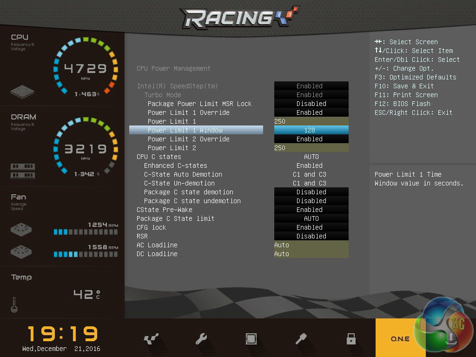
Task: Toggle CFG lock Enabled value
Action: [x=311, y=227]
